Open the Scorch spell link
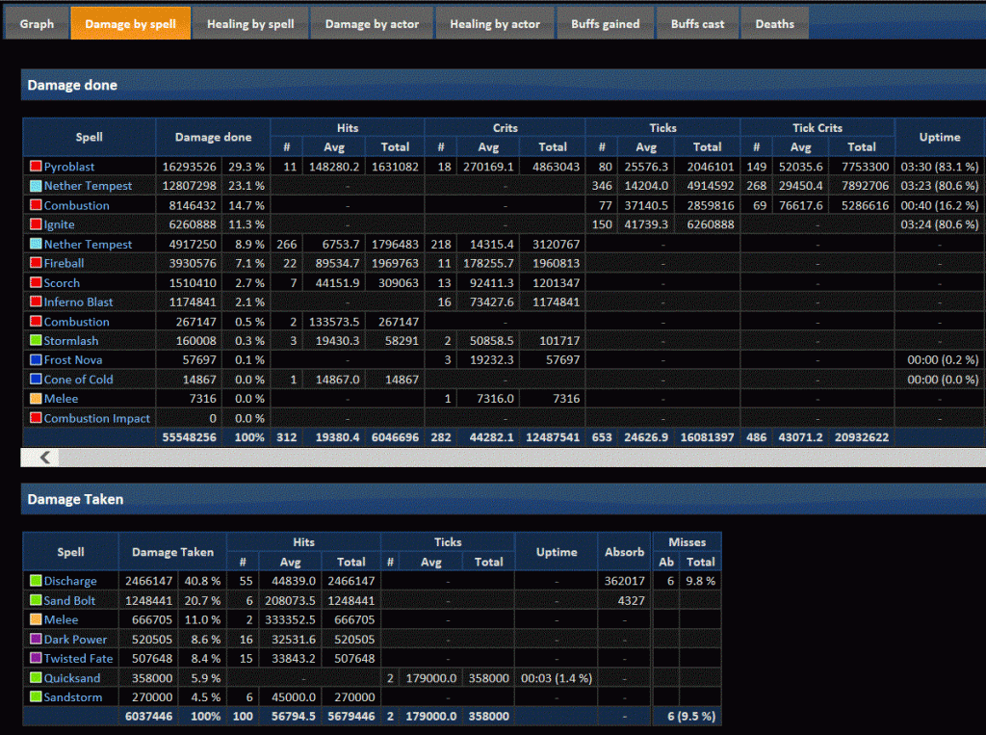This screenshot has height=735, width=986. pos(62,283)
